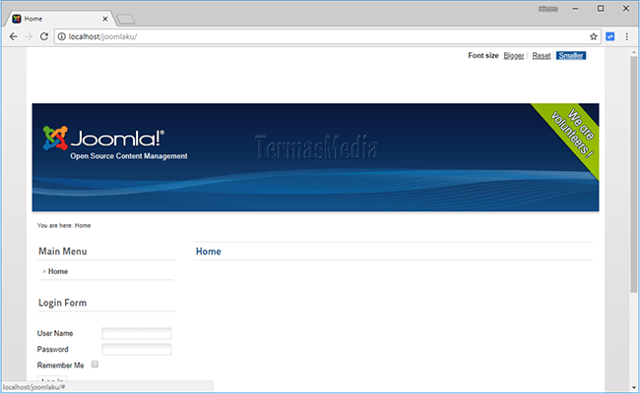640x394 pixels.
Task: Click the 'We are volunteers!' ribbon
Action: pos(572,134)
